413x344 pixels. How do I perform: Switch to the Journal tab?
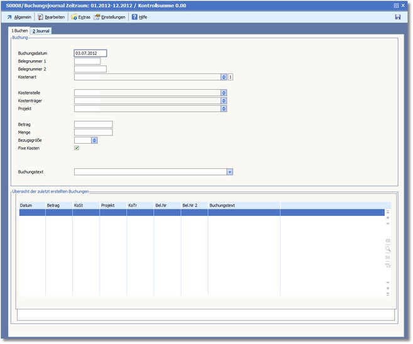point(42,31)
